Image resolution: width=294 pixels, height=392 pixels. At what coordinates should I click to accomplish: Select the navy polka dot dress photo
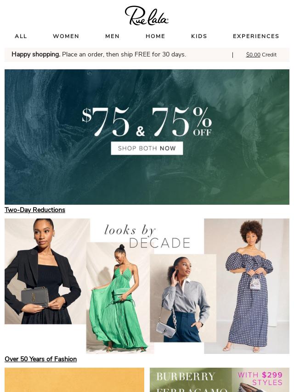pos(247,286)
